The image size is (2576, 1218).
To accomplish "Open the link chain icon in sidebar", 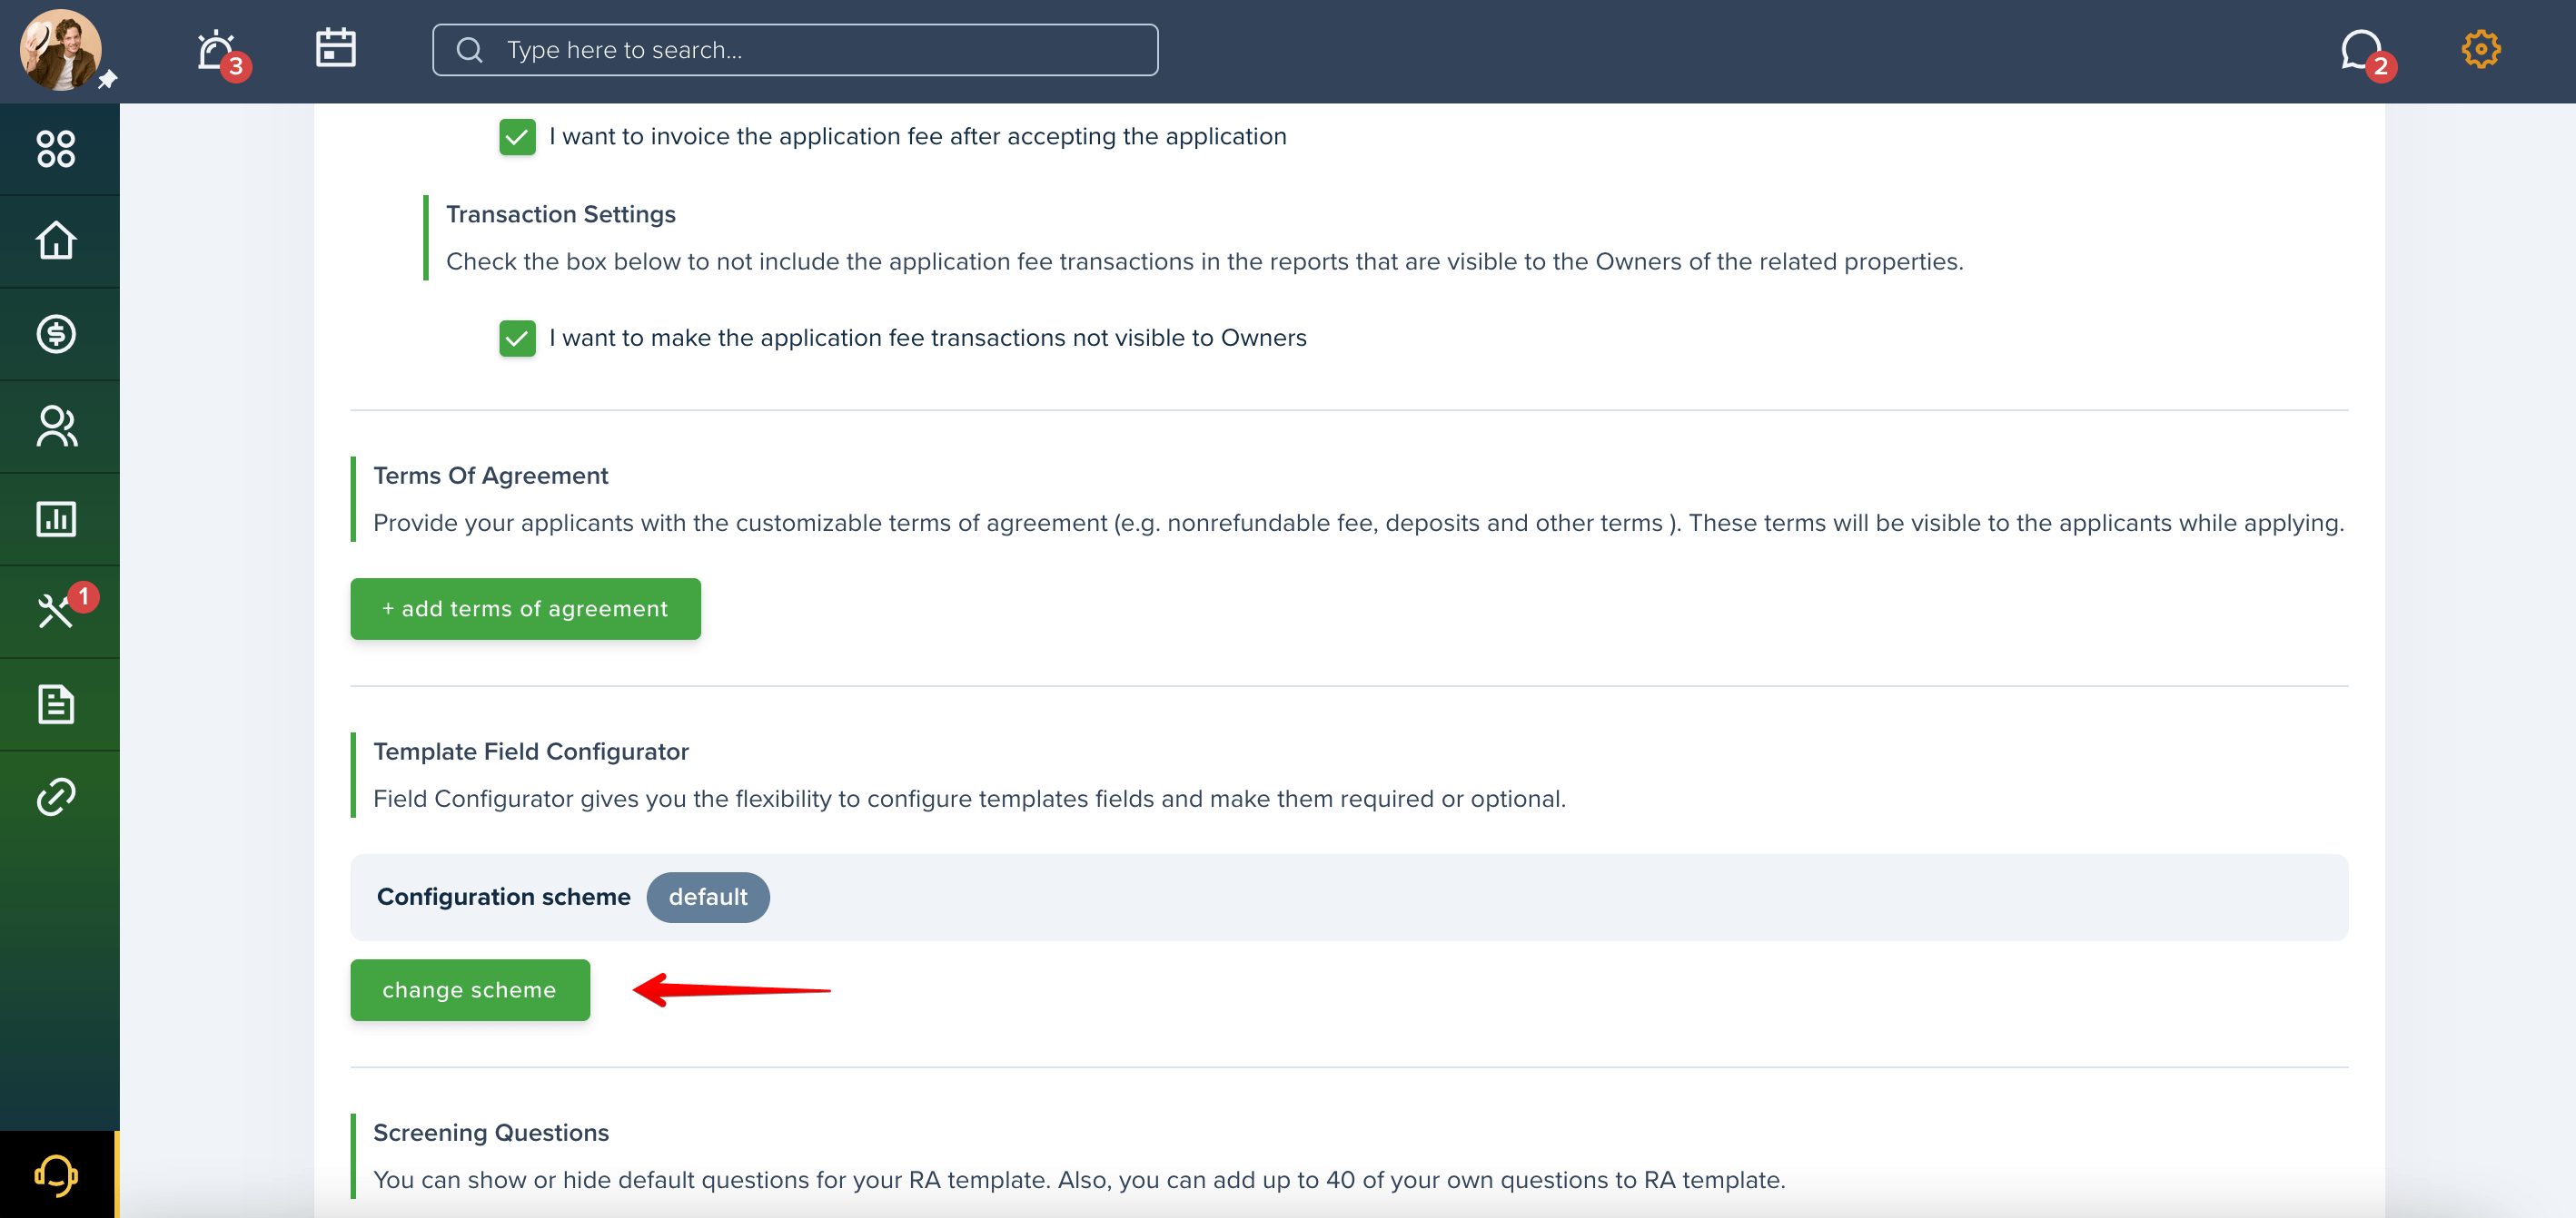I will 56,796.
